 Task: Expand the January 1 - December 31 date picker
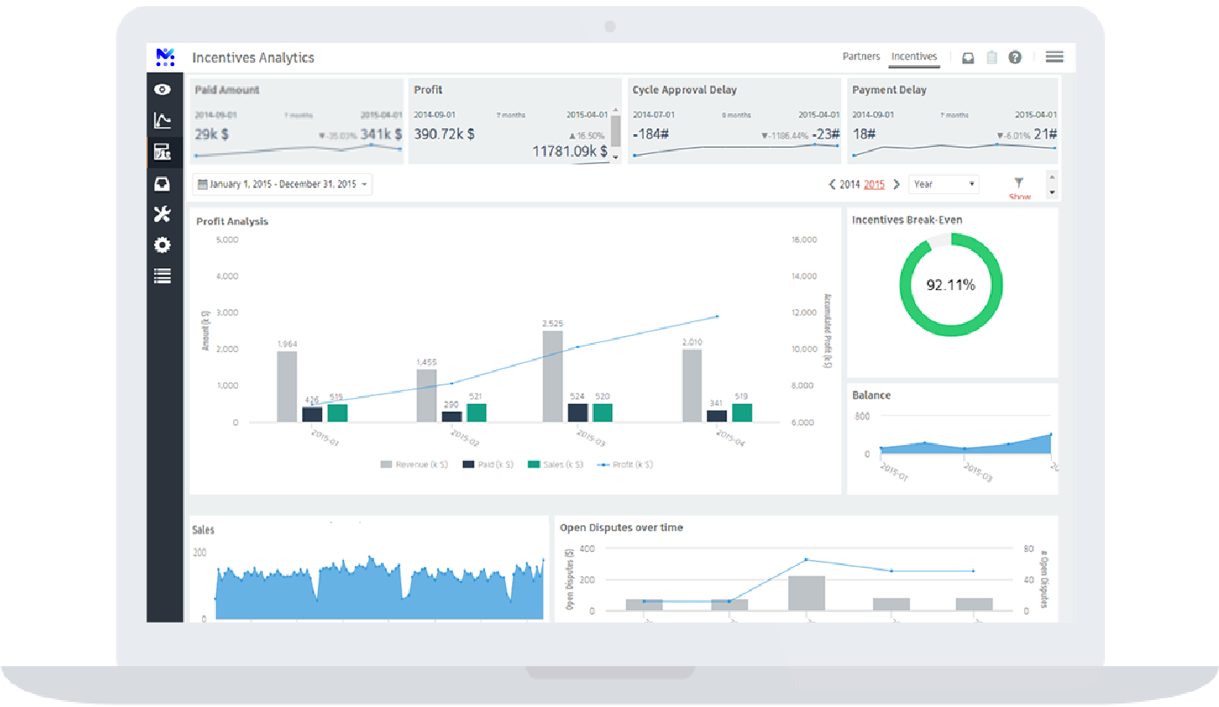coord(282,184)
